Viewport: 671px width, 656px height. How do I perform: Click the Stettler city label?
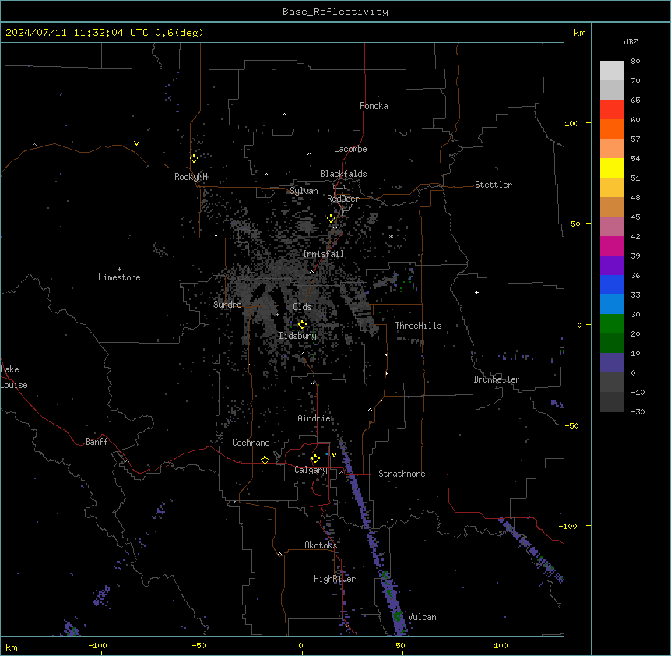coord(494,185)
